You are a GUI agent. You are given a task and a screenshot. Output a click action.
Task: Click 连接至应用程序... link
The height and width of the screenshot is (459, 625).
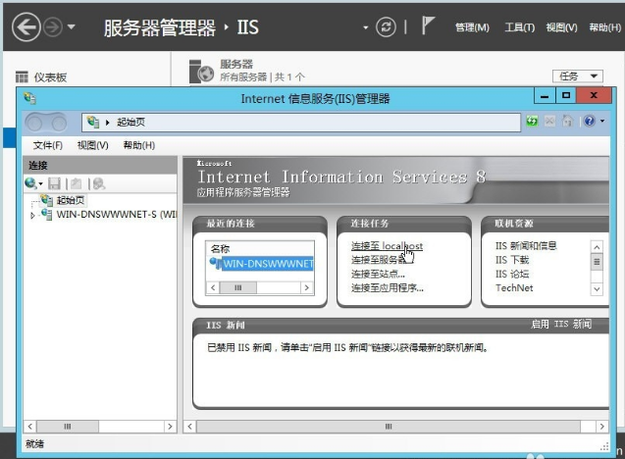pyautogui.click(x=387, y=287)
